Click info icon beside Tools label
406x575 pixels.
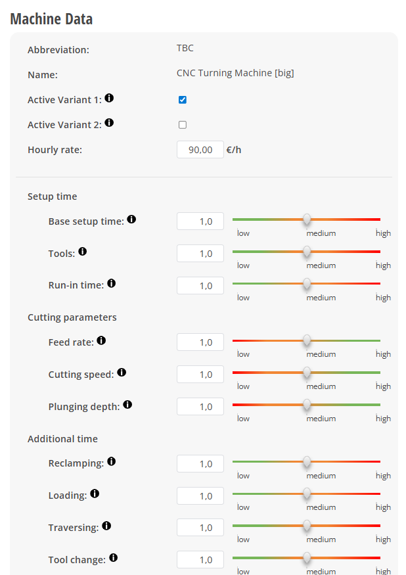click(83, 252)
